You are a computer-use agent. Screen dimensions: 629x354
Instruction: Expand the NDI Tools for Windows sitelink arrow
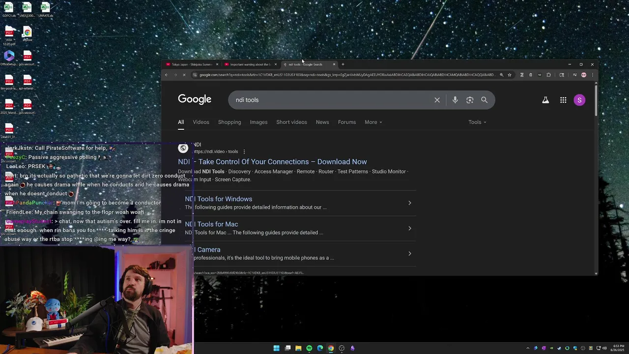pos(410,203)
